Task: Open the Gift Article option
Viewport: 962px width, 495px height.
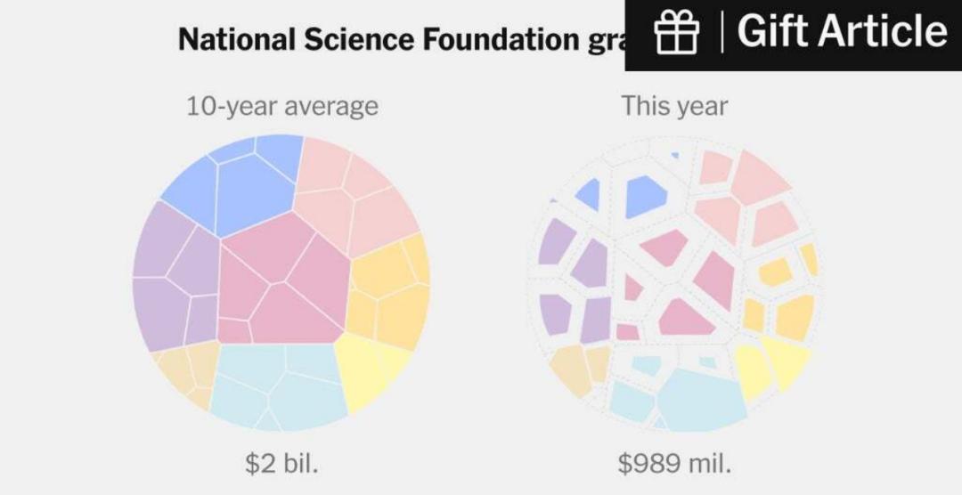Action: click(x=841, y=33)
